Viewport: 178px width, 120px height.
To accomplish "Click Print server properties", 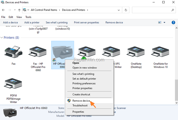I will [86, 22].
